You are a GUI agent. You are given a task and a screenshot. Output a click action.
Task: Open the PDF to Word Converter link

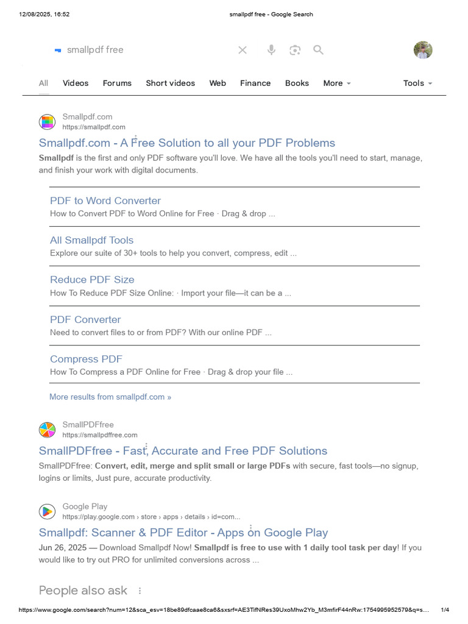105,200
